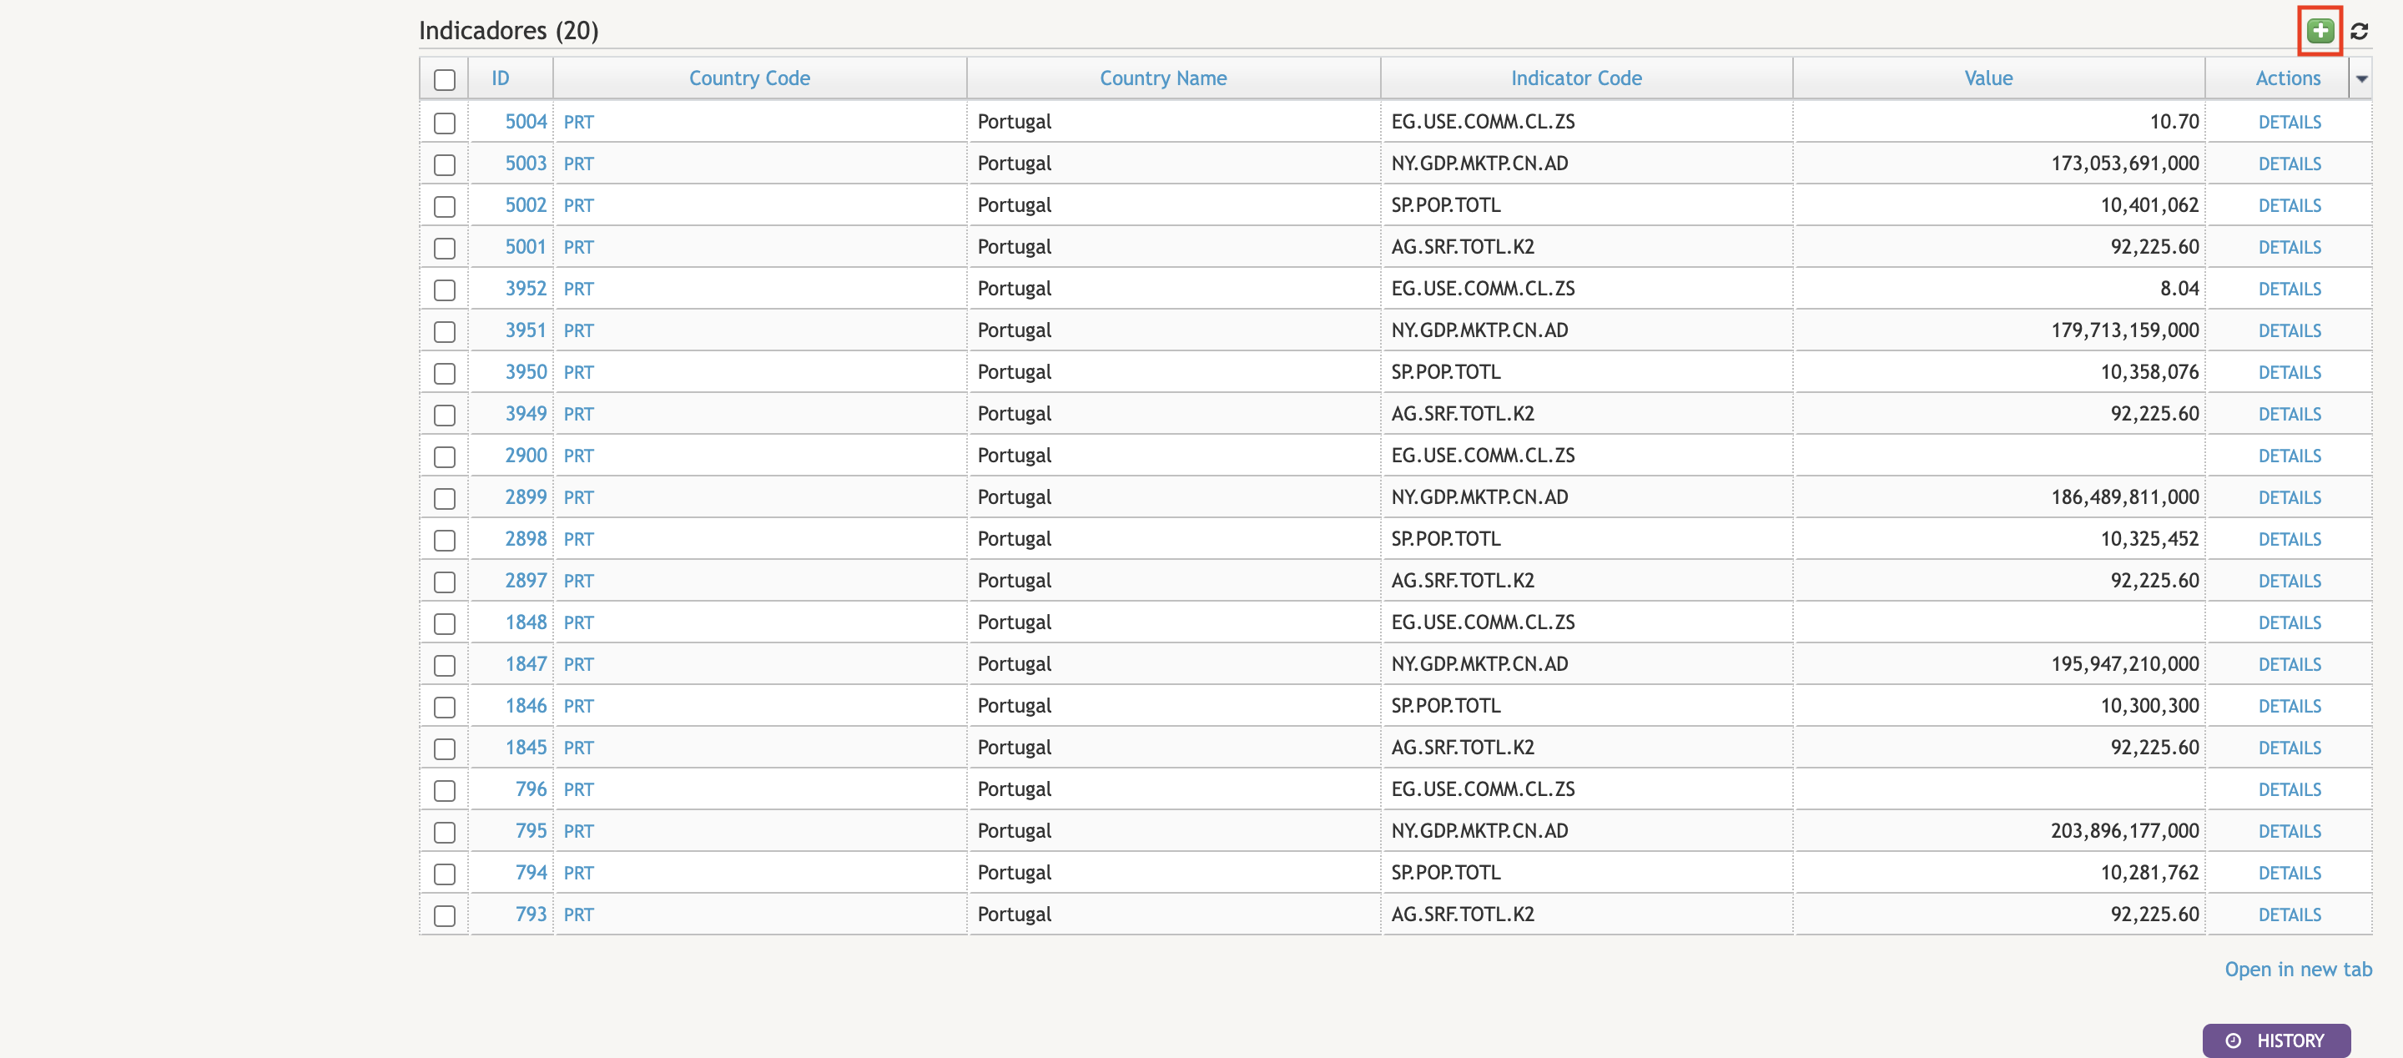Image resolution: width=2403 pixels, height=1058 pixels.
Task: Toggle the select-all checkbox in header
Action: (445, 79)
